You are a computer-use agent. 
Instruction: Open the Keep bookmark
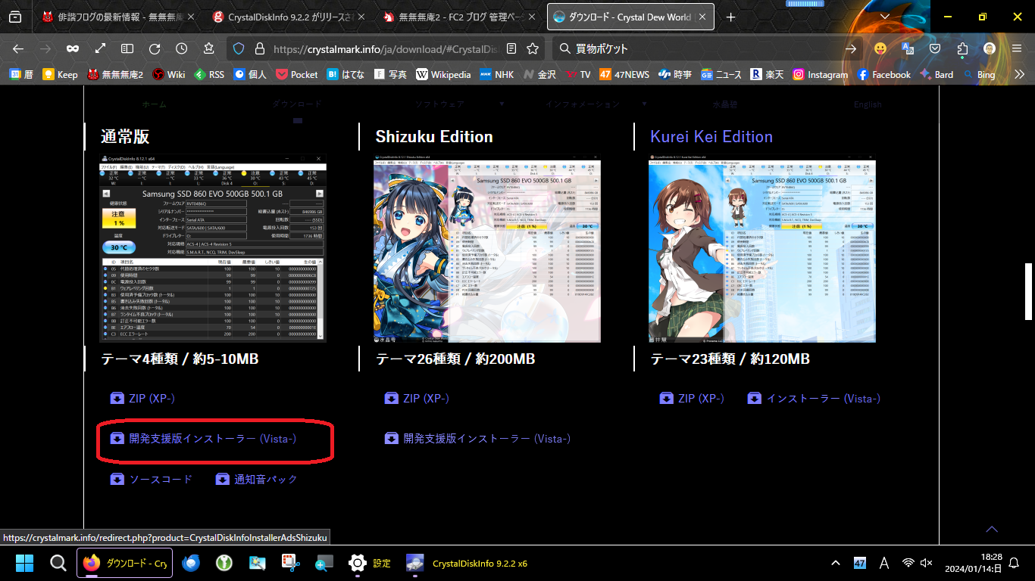pyautogui.click(x=60, y=74)
